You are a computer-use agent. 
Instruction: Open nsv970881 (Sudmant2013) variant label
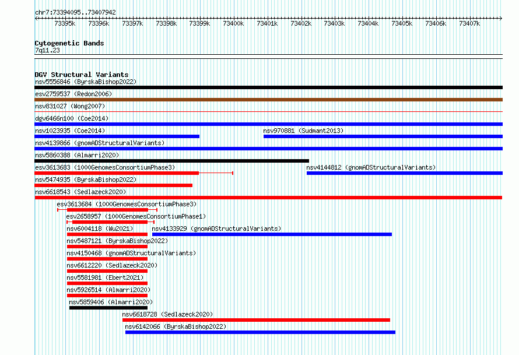pos(303,131)
